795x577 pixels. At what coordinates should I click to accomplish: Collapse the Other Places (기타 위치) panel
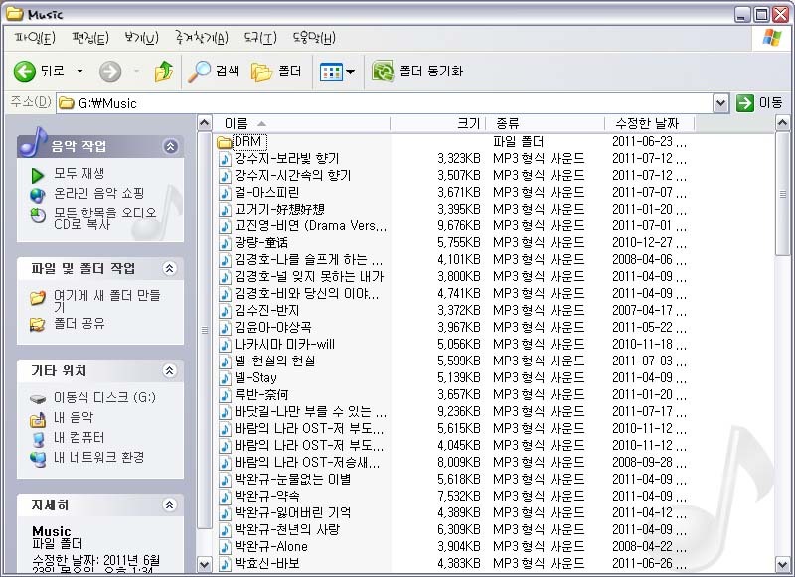[x=170, y=370]
